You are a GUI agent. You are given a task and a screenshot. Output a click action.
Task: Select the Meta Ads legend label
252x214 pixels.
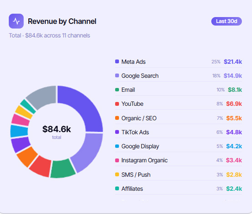tap(133, 62)
